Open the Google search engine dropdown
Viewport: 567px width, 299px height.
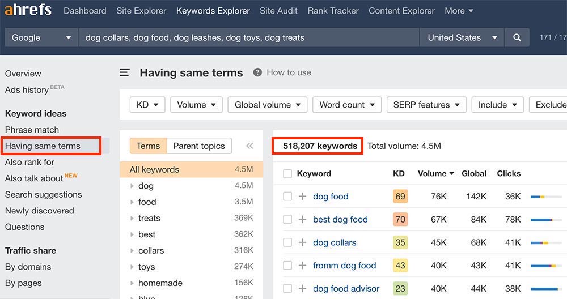[41, 37]
